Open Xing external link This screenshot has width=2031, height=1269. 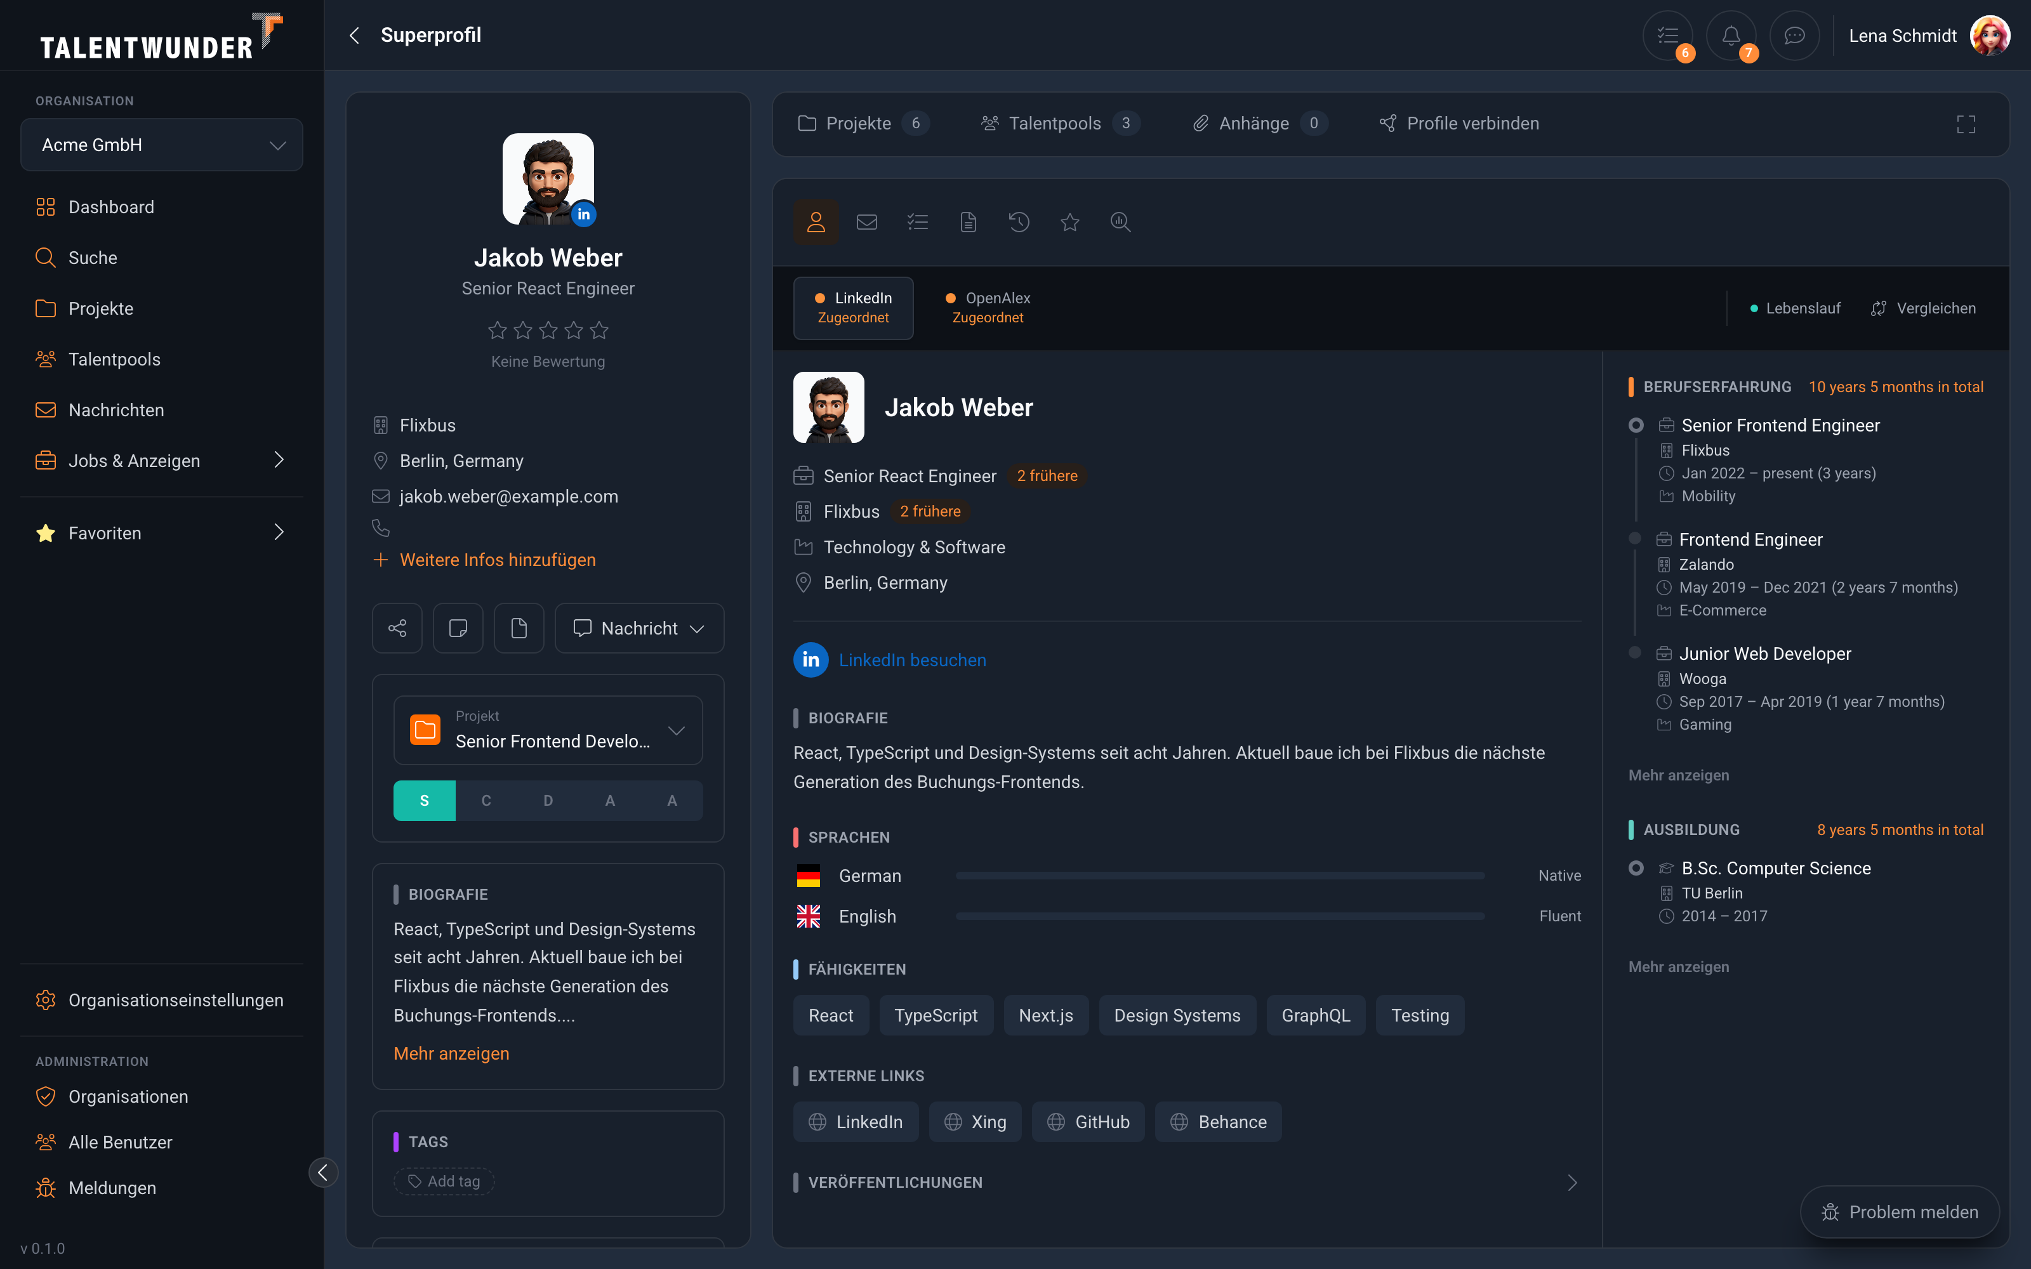tap(976, 1122)
